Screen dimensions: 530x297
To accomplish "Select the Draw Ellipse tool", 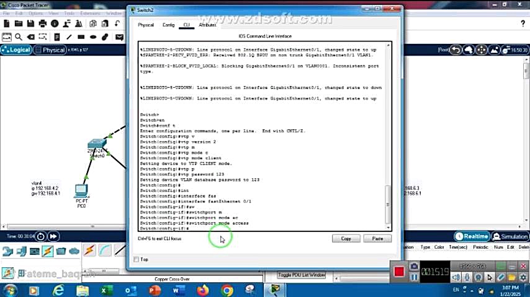I will pos(93,37).
